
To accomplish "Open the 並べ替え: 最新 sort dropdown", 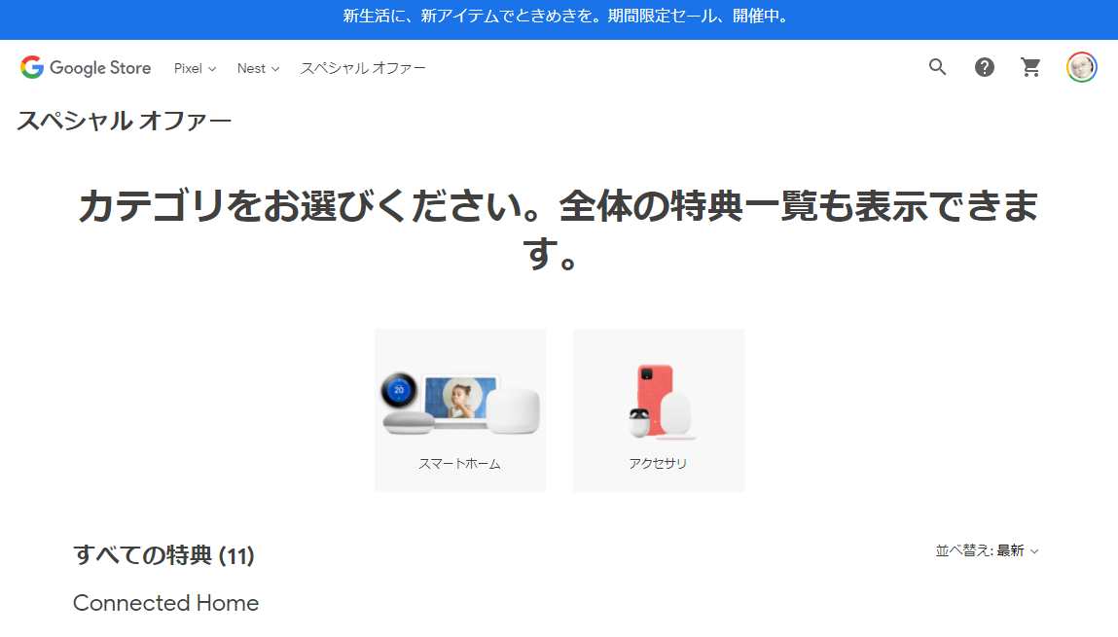I will (x=987, y=550).
